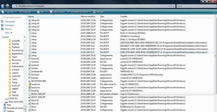Select the bootstr shortcut icon
217x112 pixels.
coord(30,68)
